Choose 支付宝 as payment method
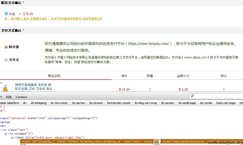243x145 pixels. 6,60
